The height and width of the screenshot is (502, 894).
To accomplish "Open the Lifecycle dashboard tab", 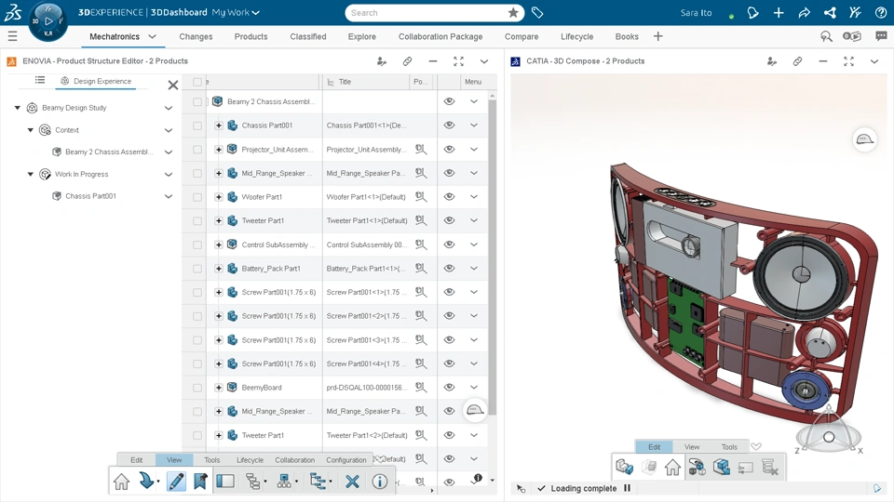I will click(x=576, y=36).
